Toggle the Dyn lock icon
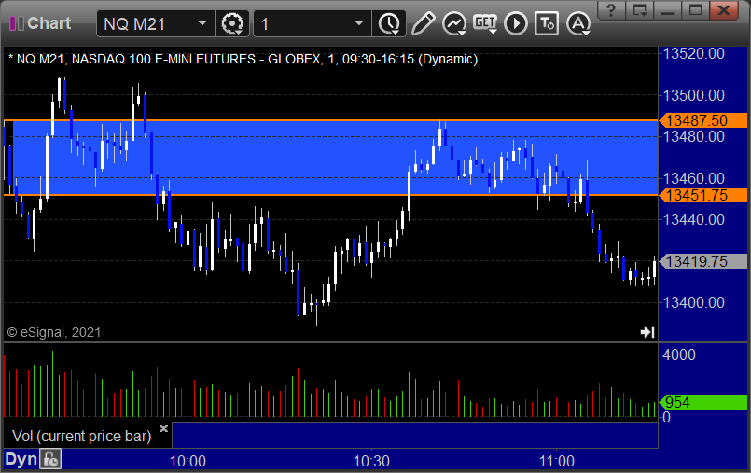The image size is (751, 473). tap(50, 460)
